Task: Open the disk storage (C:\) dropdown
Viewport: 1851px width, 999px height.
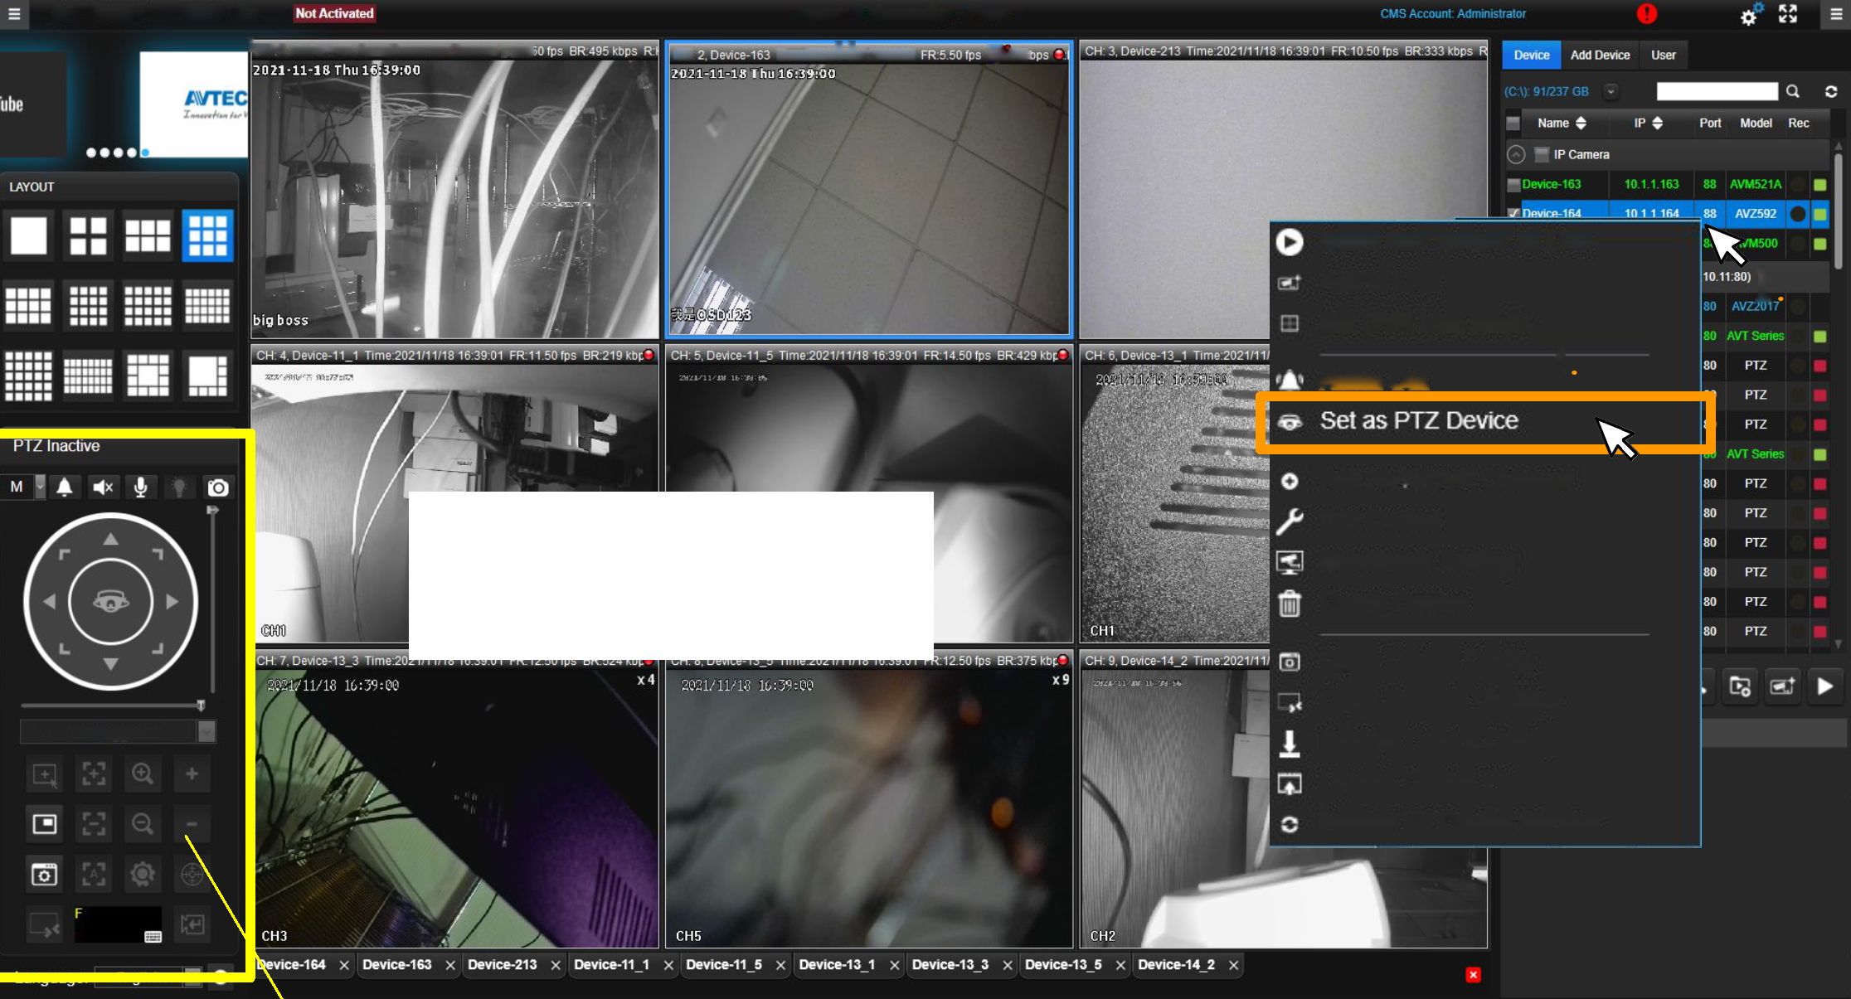Action: [1611, 92]
